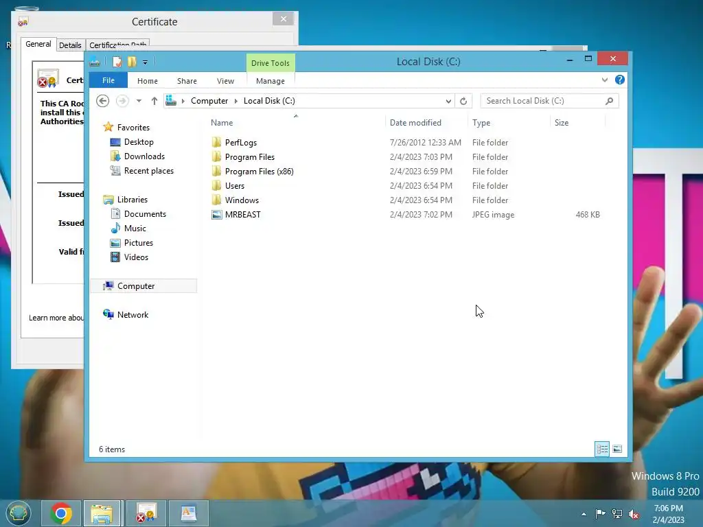Open the Pictures library
The image size is (703, 527).
139,242
